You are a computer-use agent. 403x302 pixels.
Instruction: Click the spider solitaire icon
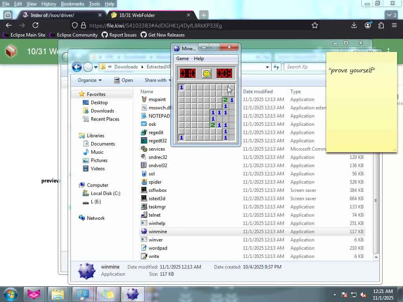(x=144, y=182)
